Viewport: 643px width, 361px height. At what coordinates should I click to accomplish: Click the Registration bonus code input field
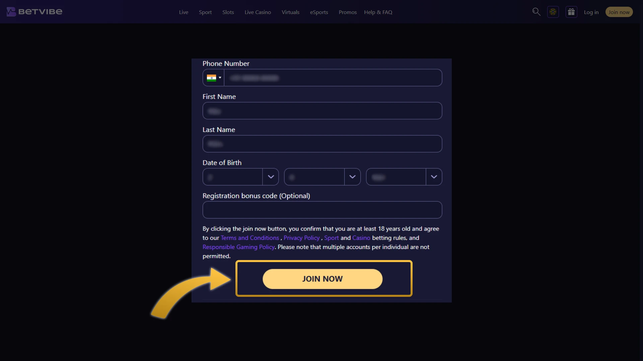(x=322, y=210)
